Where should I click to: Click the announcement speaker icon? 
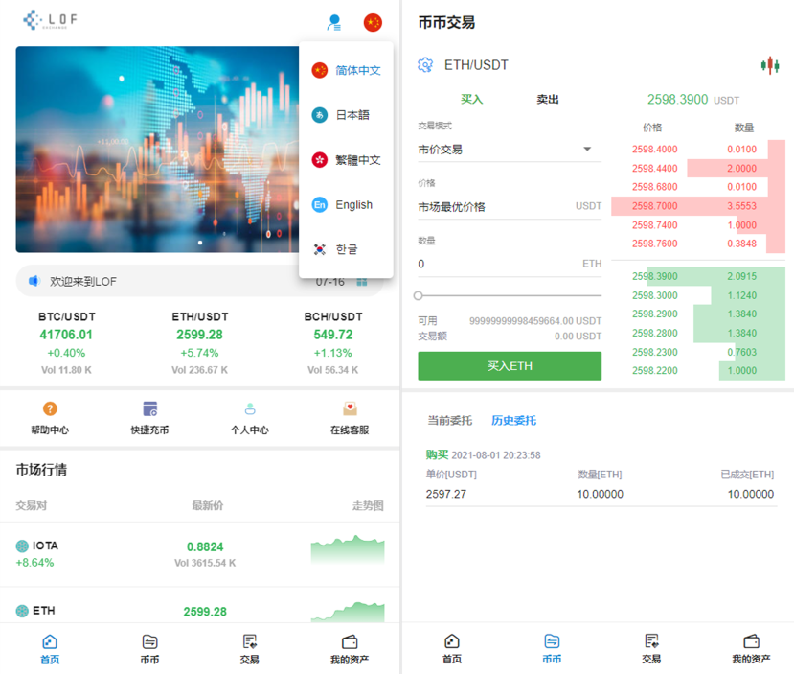pos(34,281)
